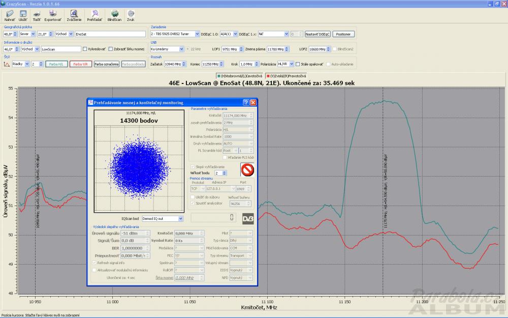Screen dimensions: 508x318
Task: Enable the Vykresľovať checkbox
Action: (x=85, y=49)
